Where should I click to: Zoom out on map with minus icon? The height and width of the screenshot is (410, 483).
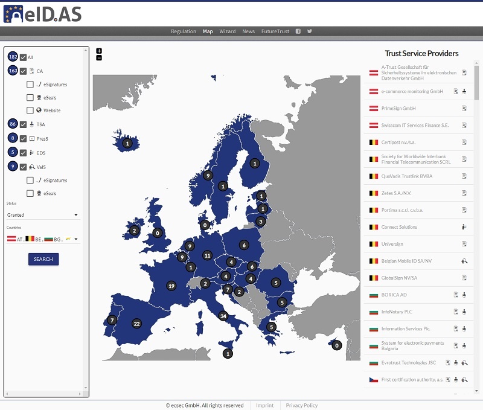pyautogui.click(x=99, y=58)
